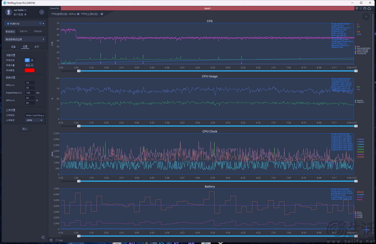
Task: Click the location pin icon at top right
Action: click(x=356, y=8)
